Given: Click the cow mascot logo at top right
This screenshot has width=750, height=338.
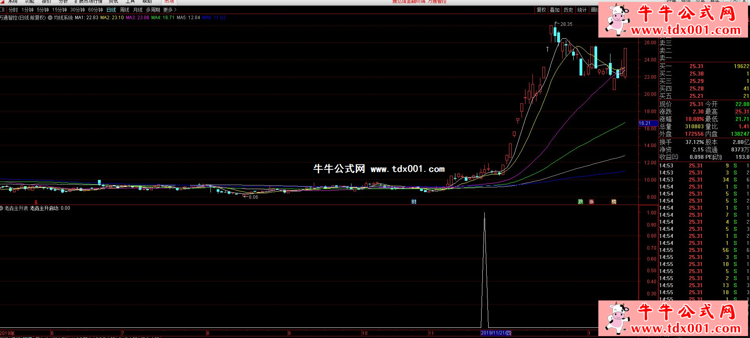Looking at the screenshot, I should [x=617, y=20].
